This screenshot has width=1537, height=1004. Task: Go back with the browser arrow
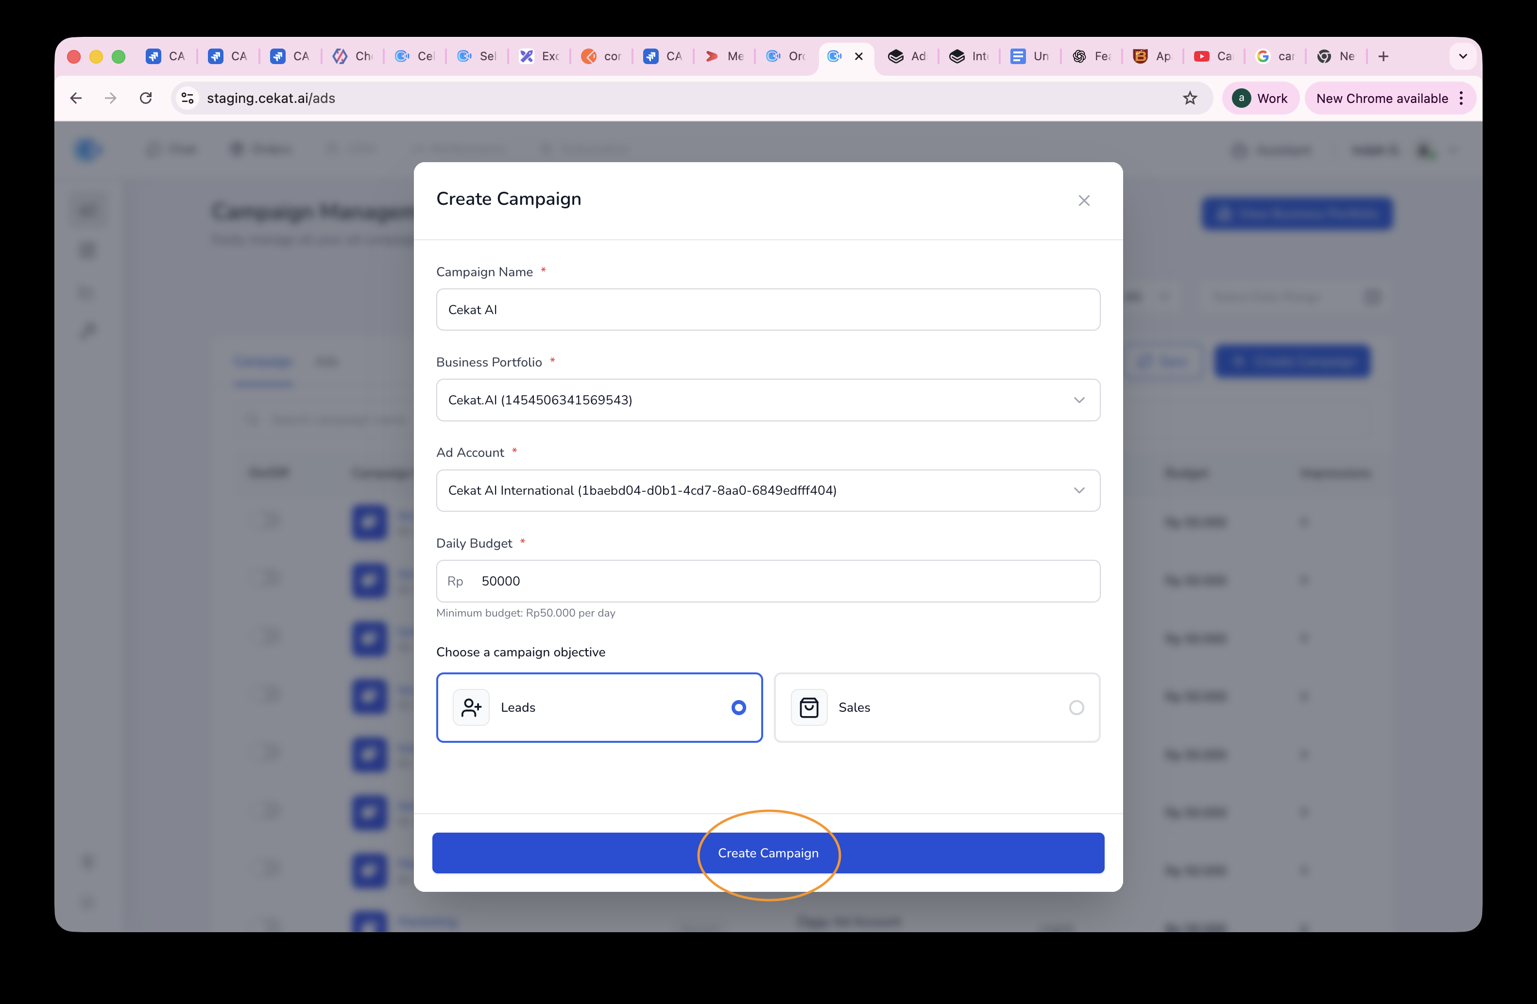pos(76,98)
